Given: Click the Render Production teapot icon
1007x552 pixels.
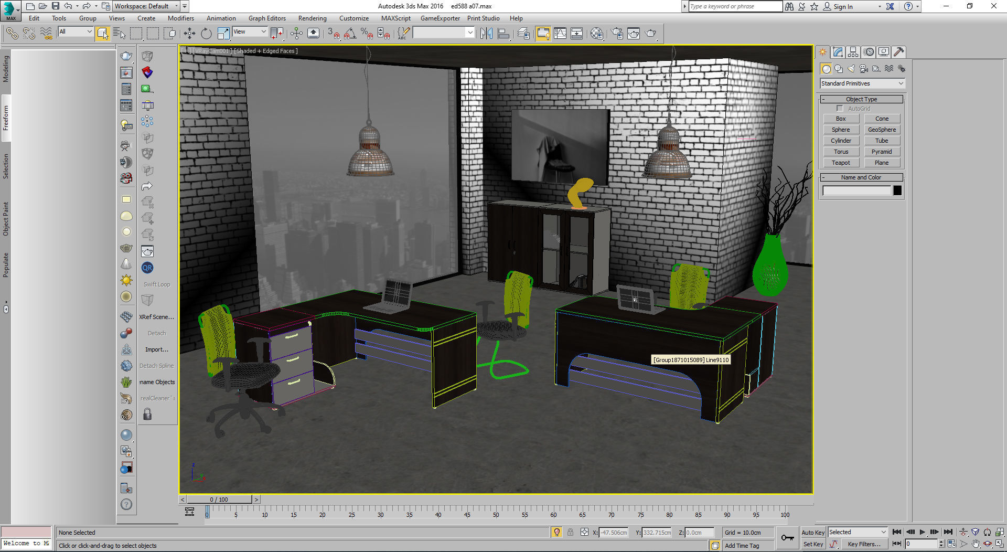Looking at the screenshot, I should (x=651, y=34).
